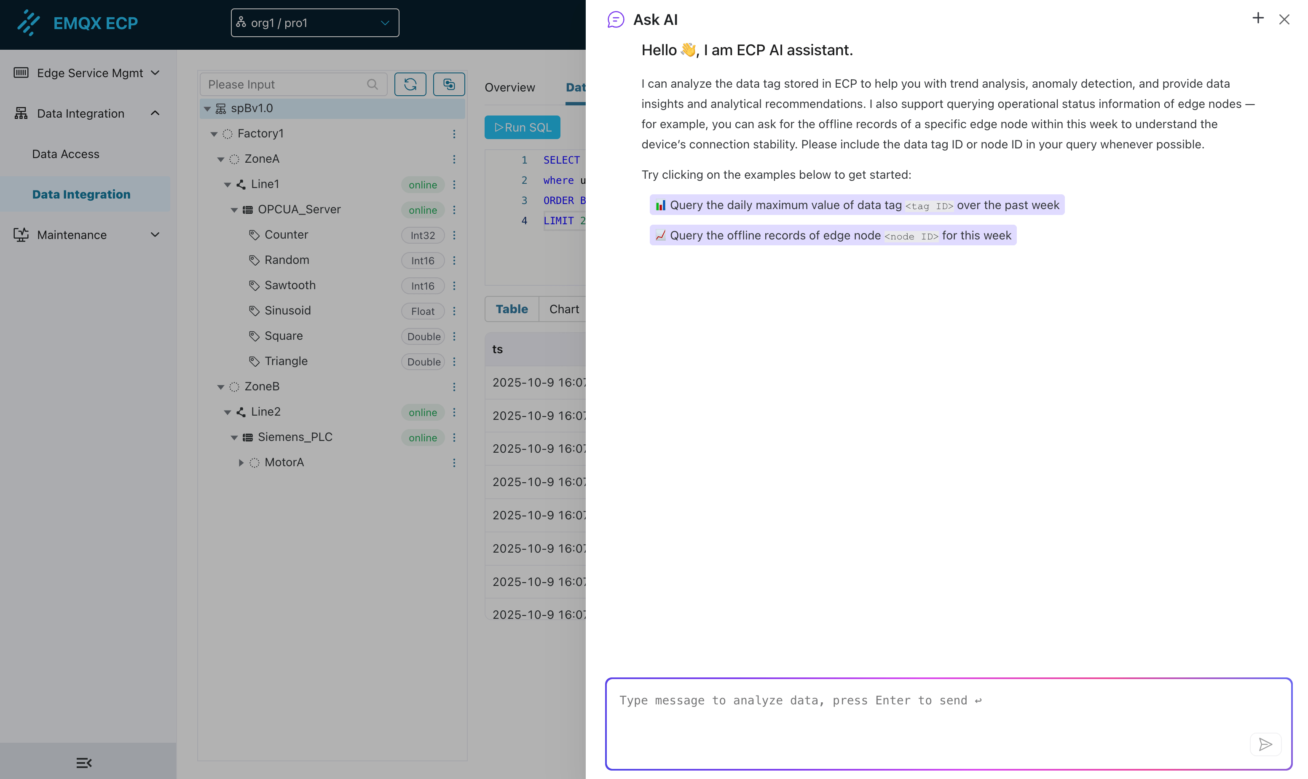Open the three-dot menu for the Counter tag
Screen dimensions: 1308x779
[x=454, y=235]
